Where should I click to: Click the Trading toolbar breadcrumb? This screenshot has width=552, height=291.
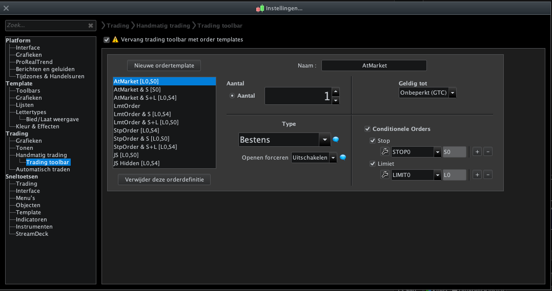click(x=220, y=26)
